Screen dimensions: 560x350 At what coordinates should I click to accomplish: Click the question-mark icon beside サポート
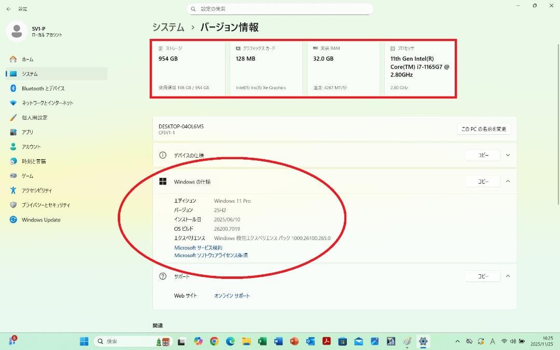tap(162, 276)
